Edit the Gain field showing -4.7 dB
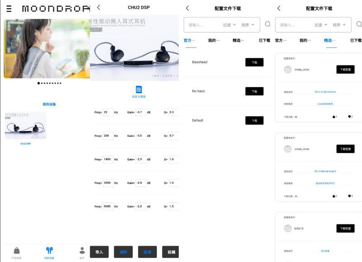The height and width of the screenshot is (262, 362). pyautogui.click(x=141, y=112)
